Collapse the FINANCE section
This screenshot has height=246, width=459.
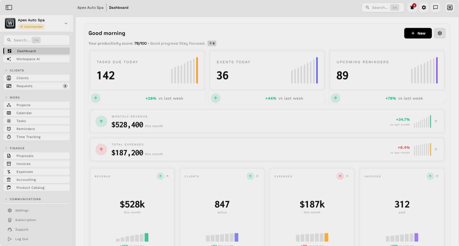6,148
